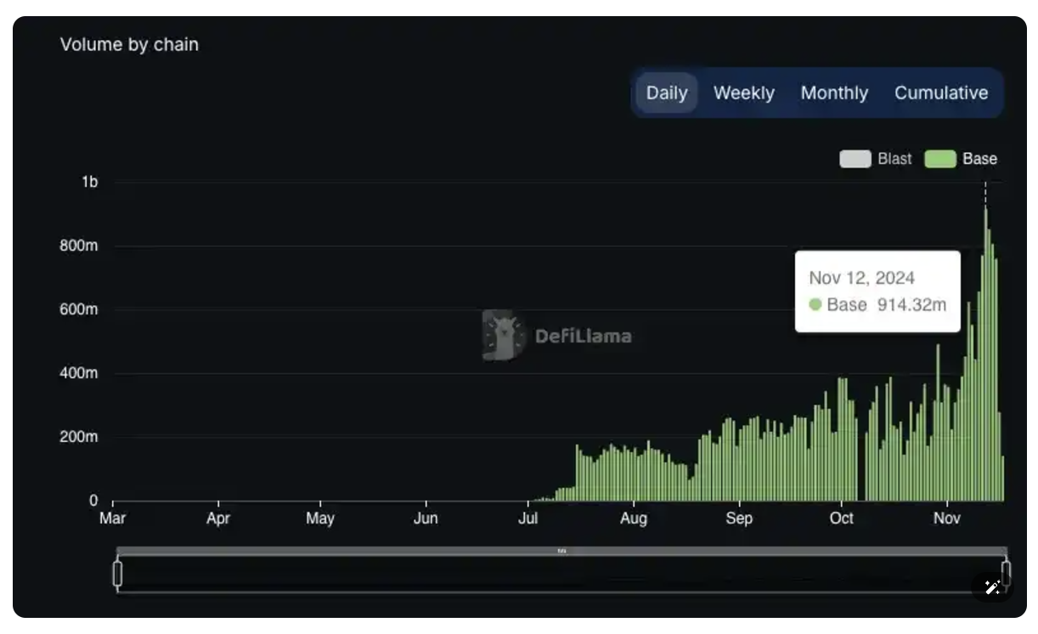Click the Volume by chain title

(129, 44)
